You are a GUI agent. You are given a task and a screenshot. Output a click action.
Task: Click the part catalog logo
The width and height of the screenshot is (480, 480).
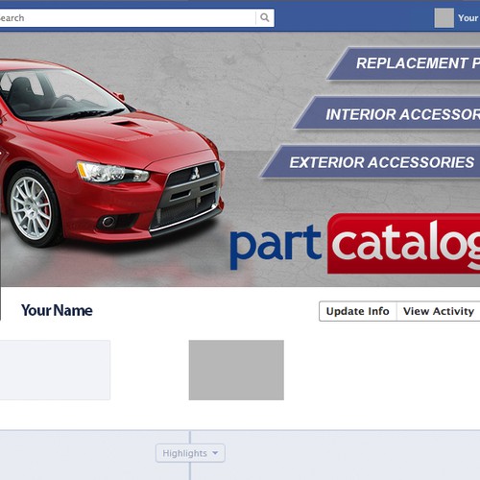click(355, 245)
